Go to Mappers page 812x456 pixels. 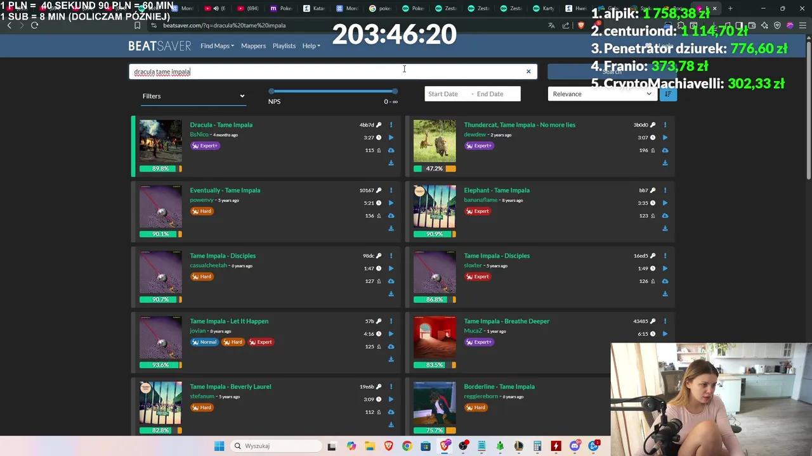click(x=253, y=46)
